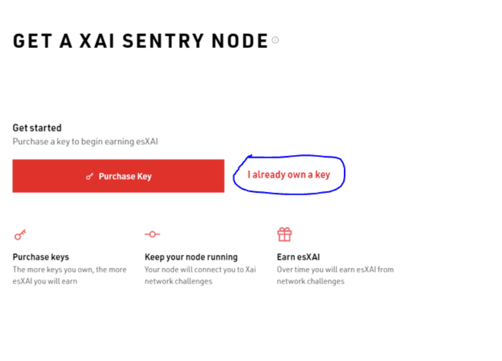Click the "Your node will connect you" description
This screenshot has height=361, width=502.
[200, 275]
